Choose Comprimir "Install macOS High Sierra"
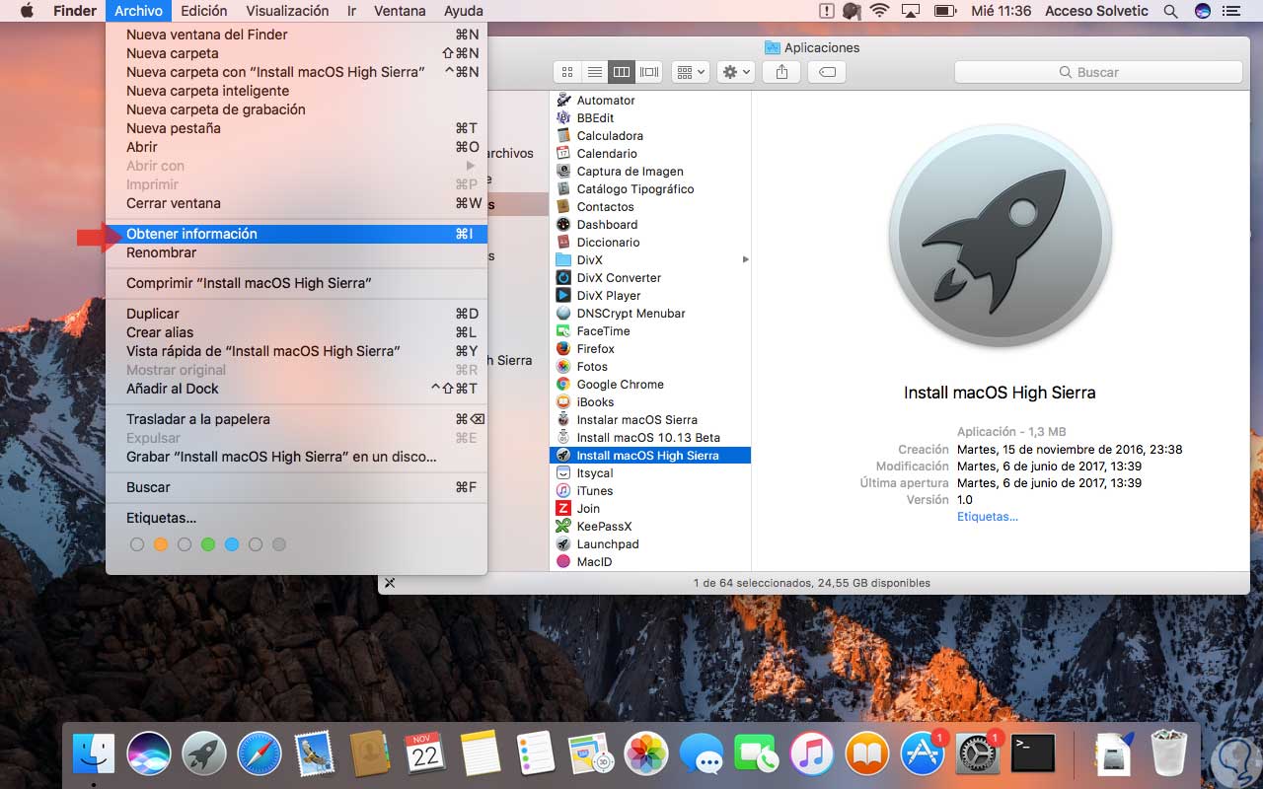The width and height of the screenshot is (1263, 789). (x=296, y=283)
